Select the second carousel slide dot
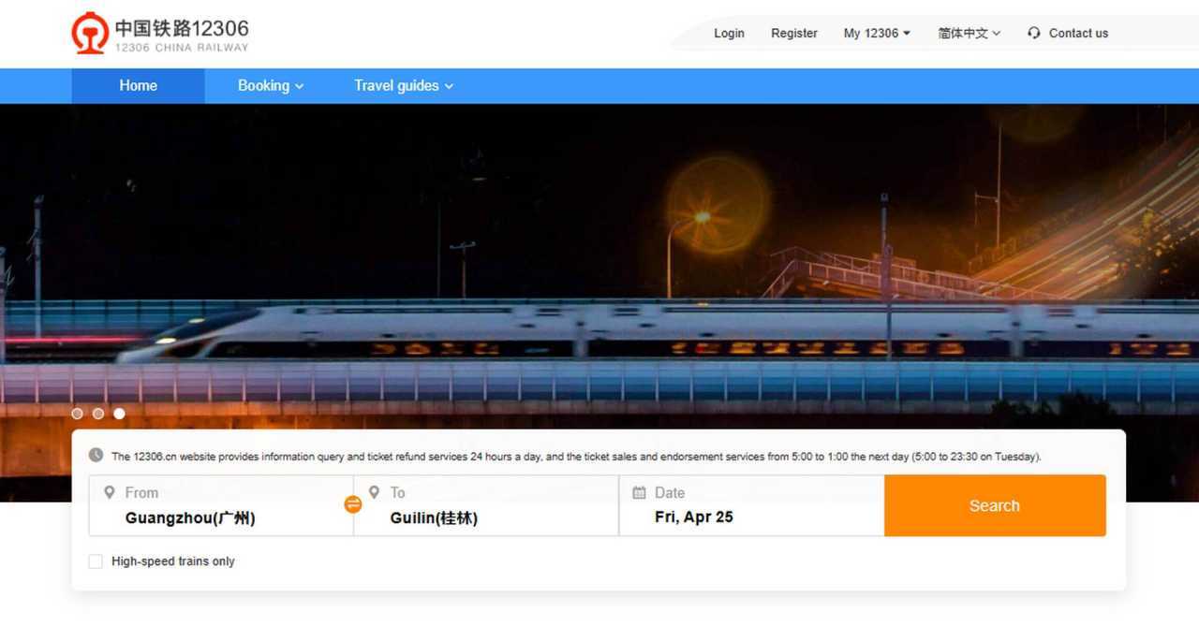The image size is (1199, 626). pos(98,414)
